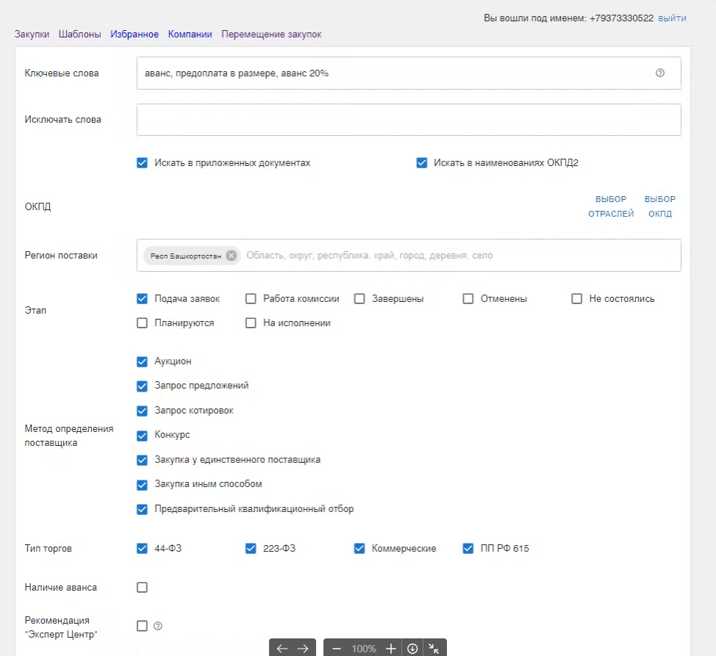Image resolution: width=716 pixels, height=656 pixels.
Task: Zoom out using the minus icon
Action: point(337,649)
